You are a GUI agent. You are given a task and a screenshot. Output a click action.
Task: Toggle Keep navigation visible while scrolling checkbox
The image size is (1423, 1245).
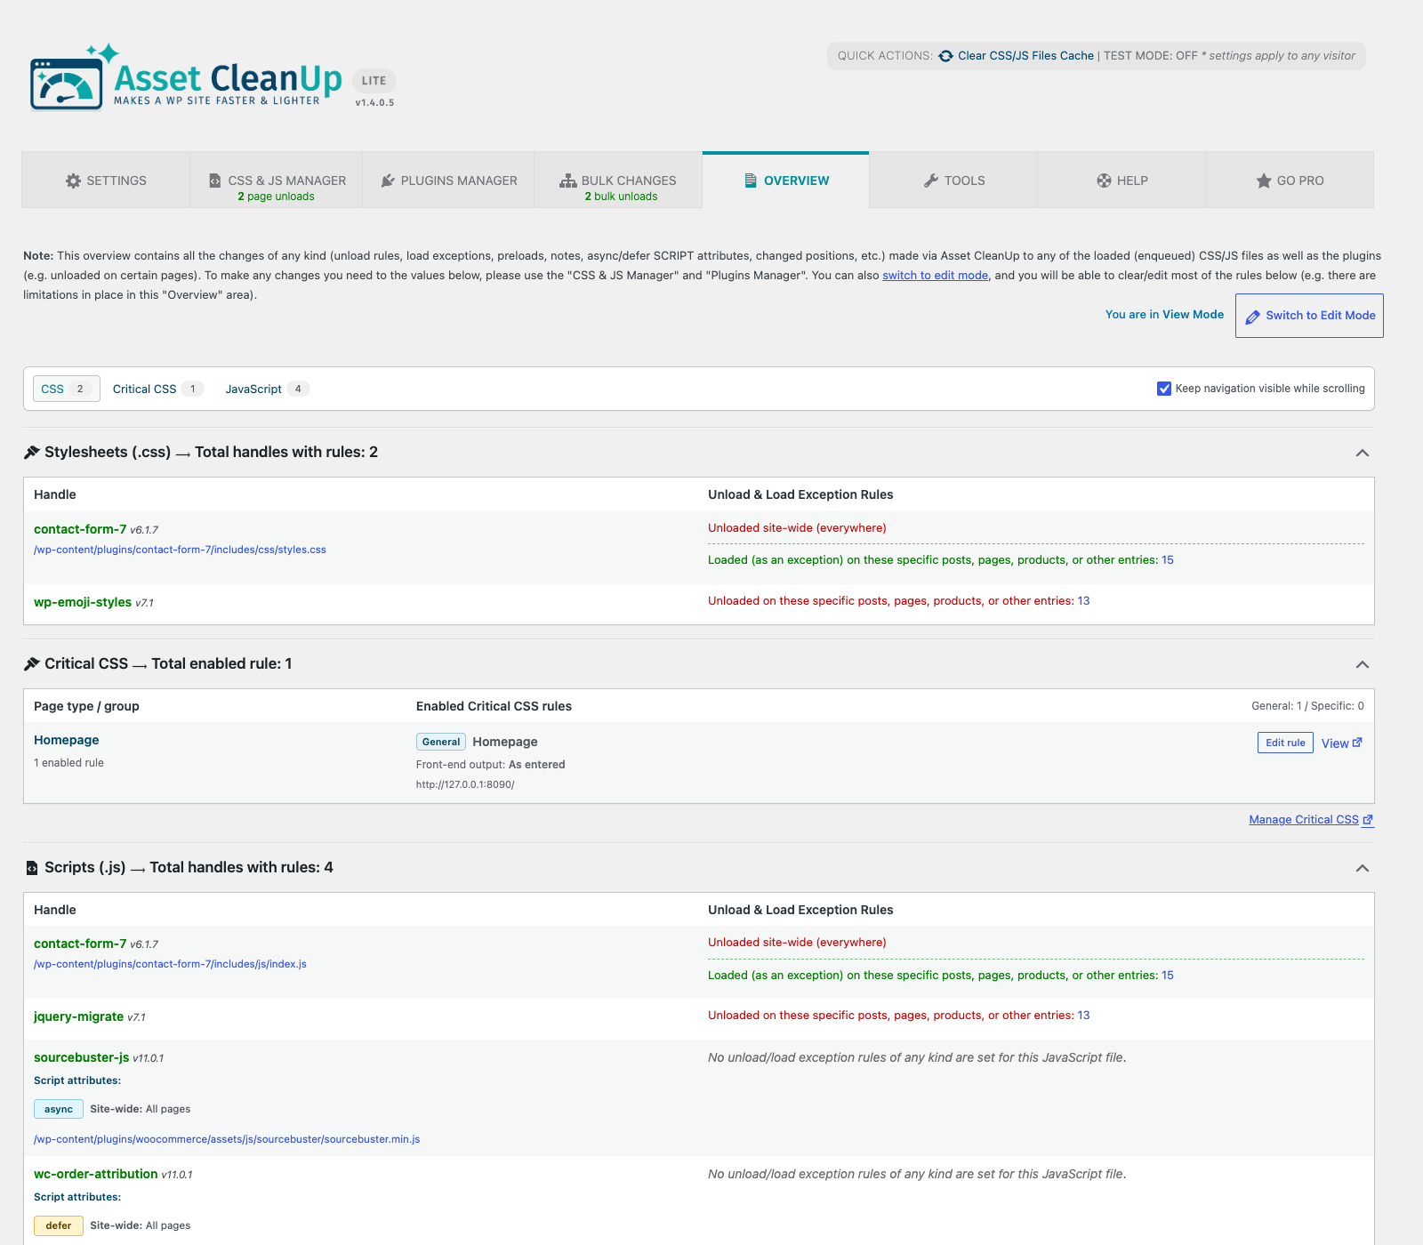pos(1163,389)
